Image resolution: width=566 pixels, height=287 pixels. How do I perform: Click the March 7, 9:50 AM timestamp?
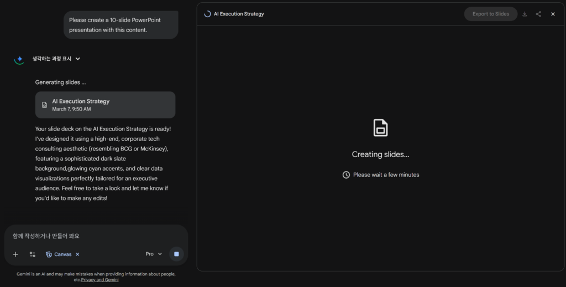71,109
